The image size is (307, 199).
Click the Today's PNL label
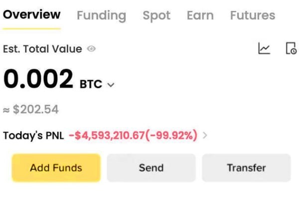pyautogui.click(x=33, y=135)
